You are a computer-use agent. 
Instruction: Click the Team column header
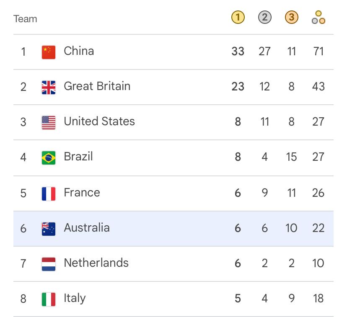pos(25,19)
